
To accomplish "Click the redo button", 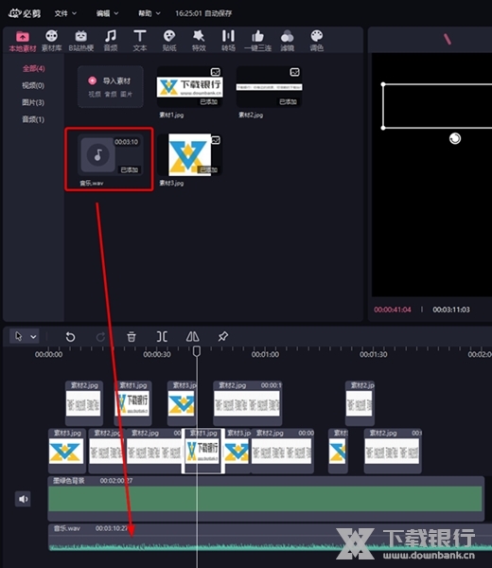I will pyautogui.click(x=100, y=337).
